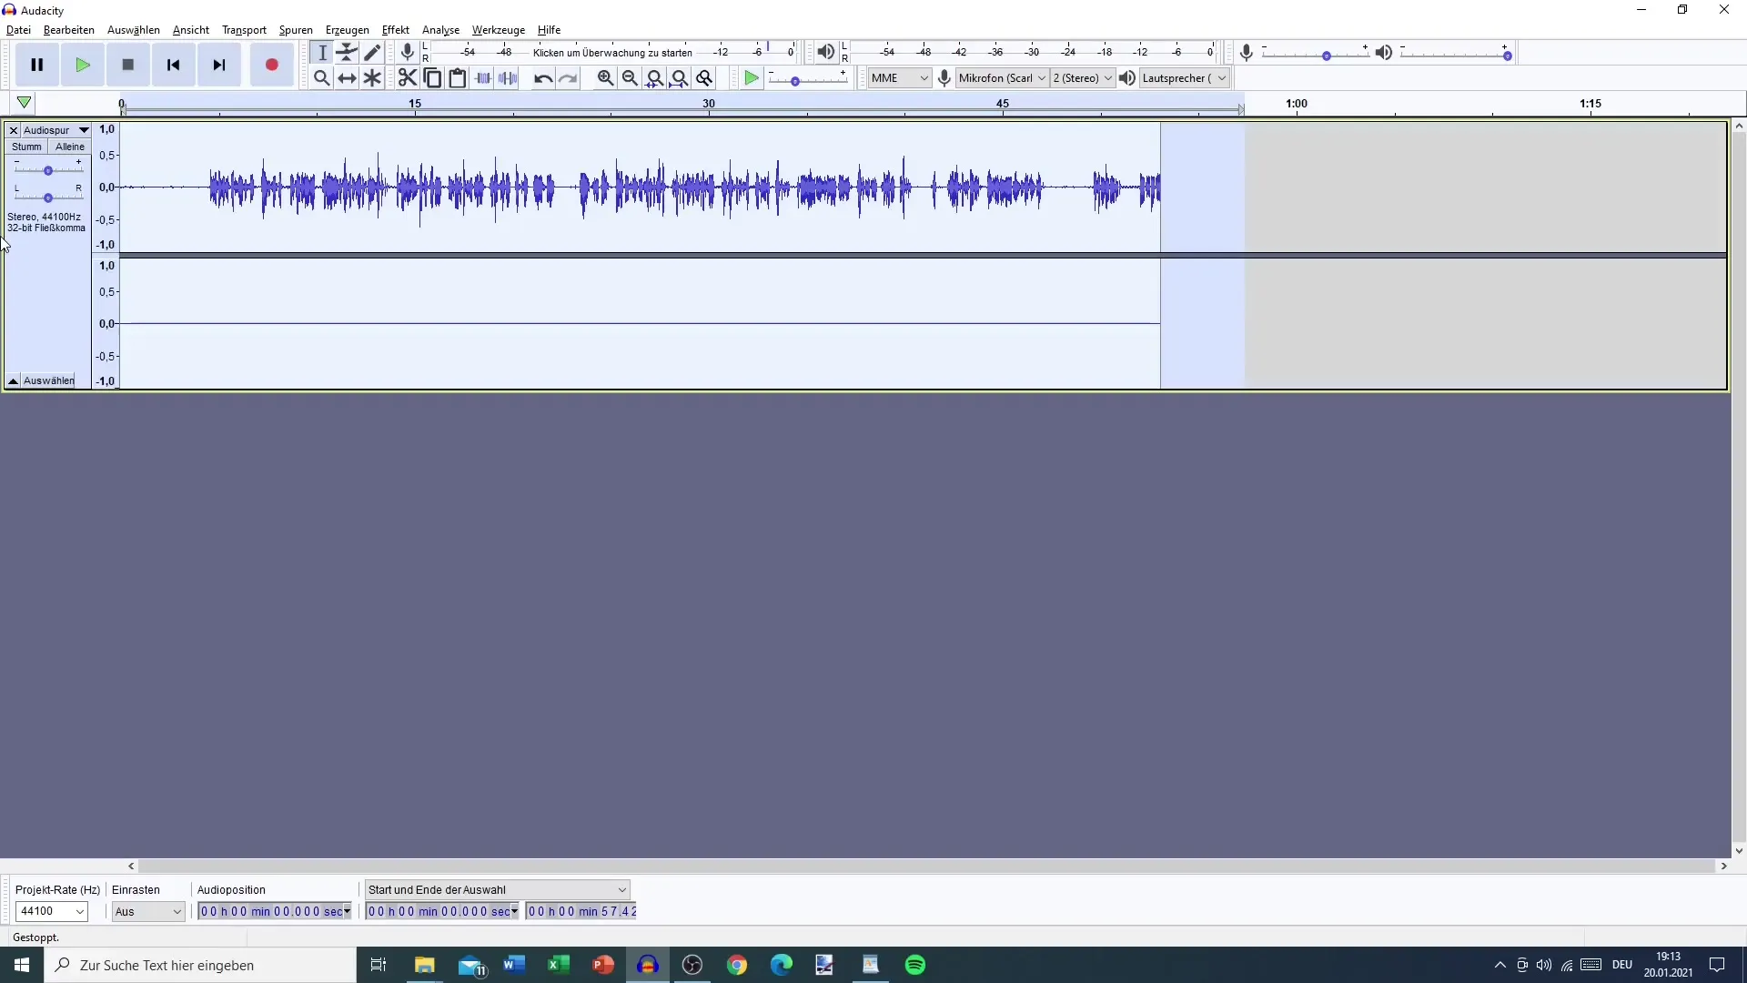Screen dimensions: 1747x983
Task: Open the Einrasten (snap) Aus dropdown
Action: pos(148,911)
